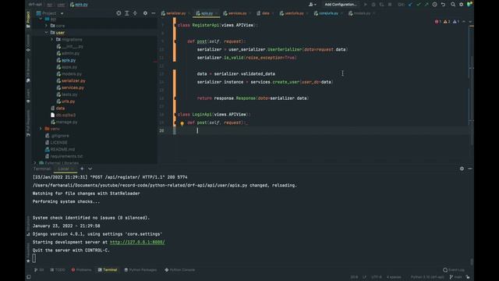Image resolution: width=499 pixels, height=281 pixels.
Task: Select apis.py in project tree
Action: (66, 60)
